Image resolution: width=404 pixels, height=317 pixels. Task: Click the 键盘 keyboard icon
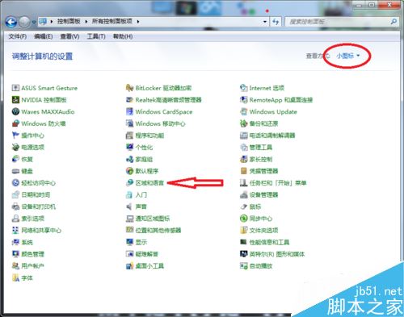[15, 171]
